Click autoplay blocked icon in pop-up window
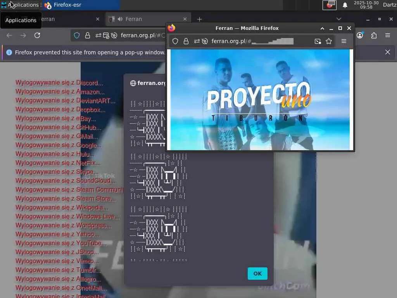 point(205,41)
